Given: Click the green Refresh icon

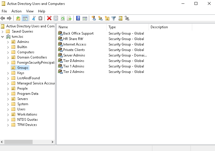Looking at the screenshot, I should coord(63,18).
